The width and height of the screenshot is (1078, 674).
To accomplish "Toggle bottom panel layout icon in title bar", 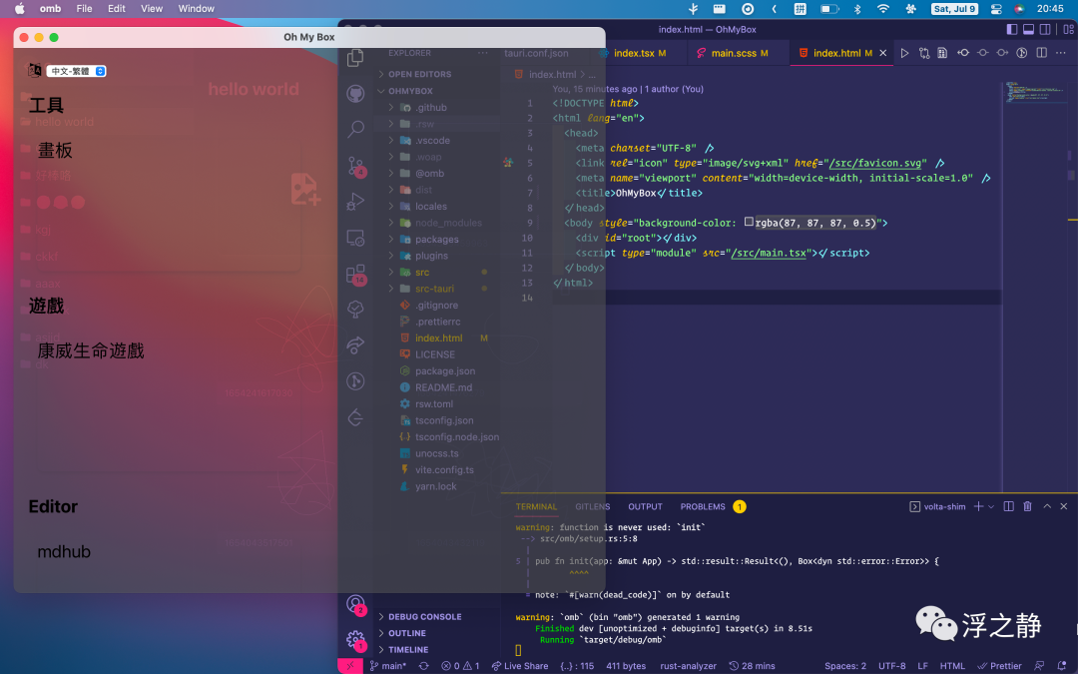I will [x=1028, y=29].
